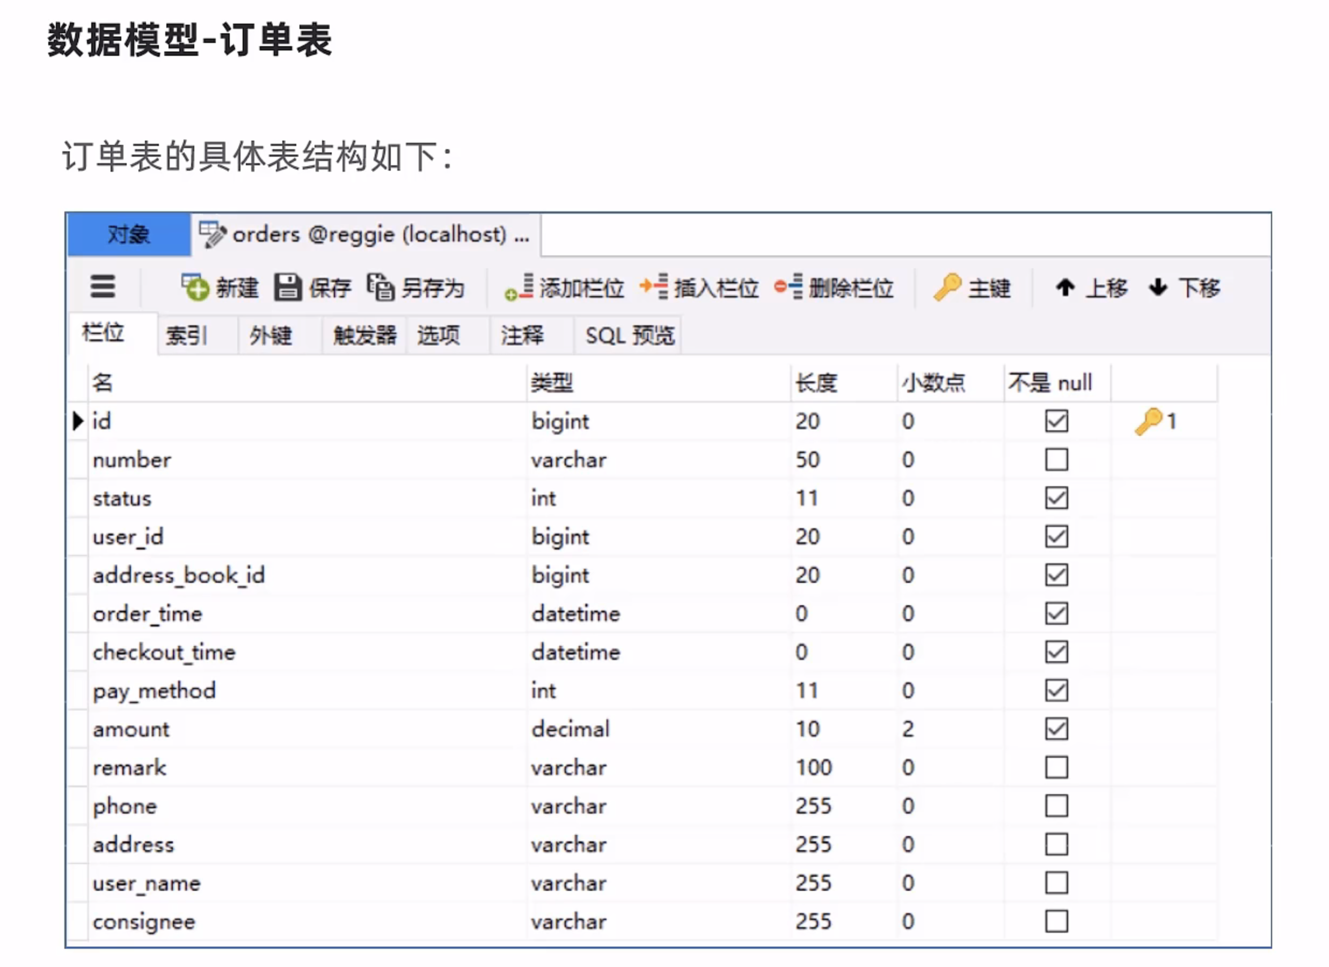Enable not-null for consignee field
This screenshot has width=1329, height=967.
tap(1056, 922)
